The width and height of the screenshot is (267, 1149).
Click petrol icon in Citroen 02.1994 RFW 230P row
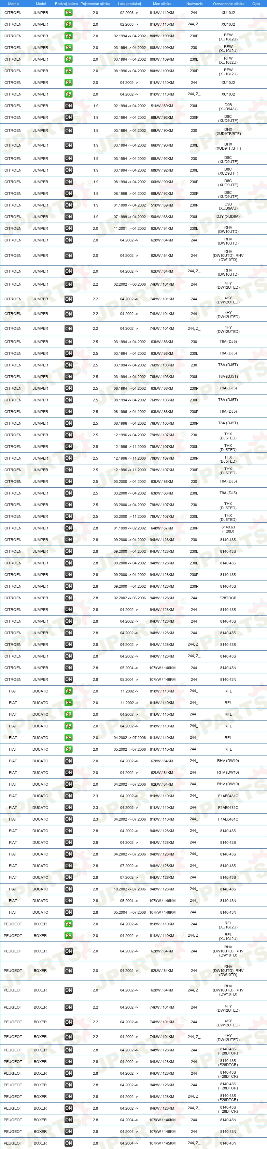click(69, 36)
